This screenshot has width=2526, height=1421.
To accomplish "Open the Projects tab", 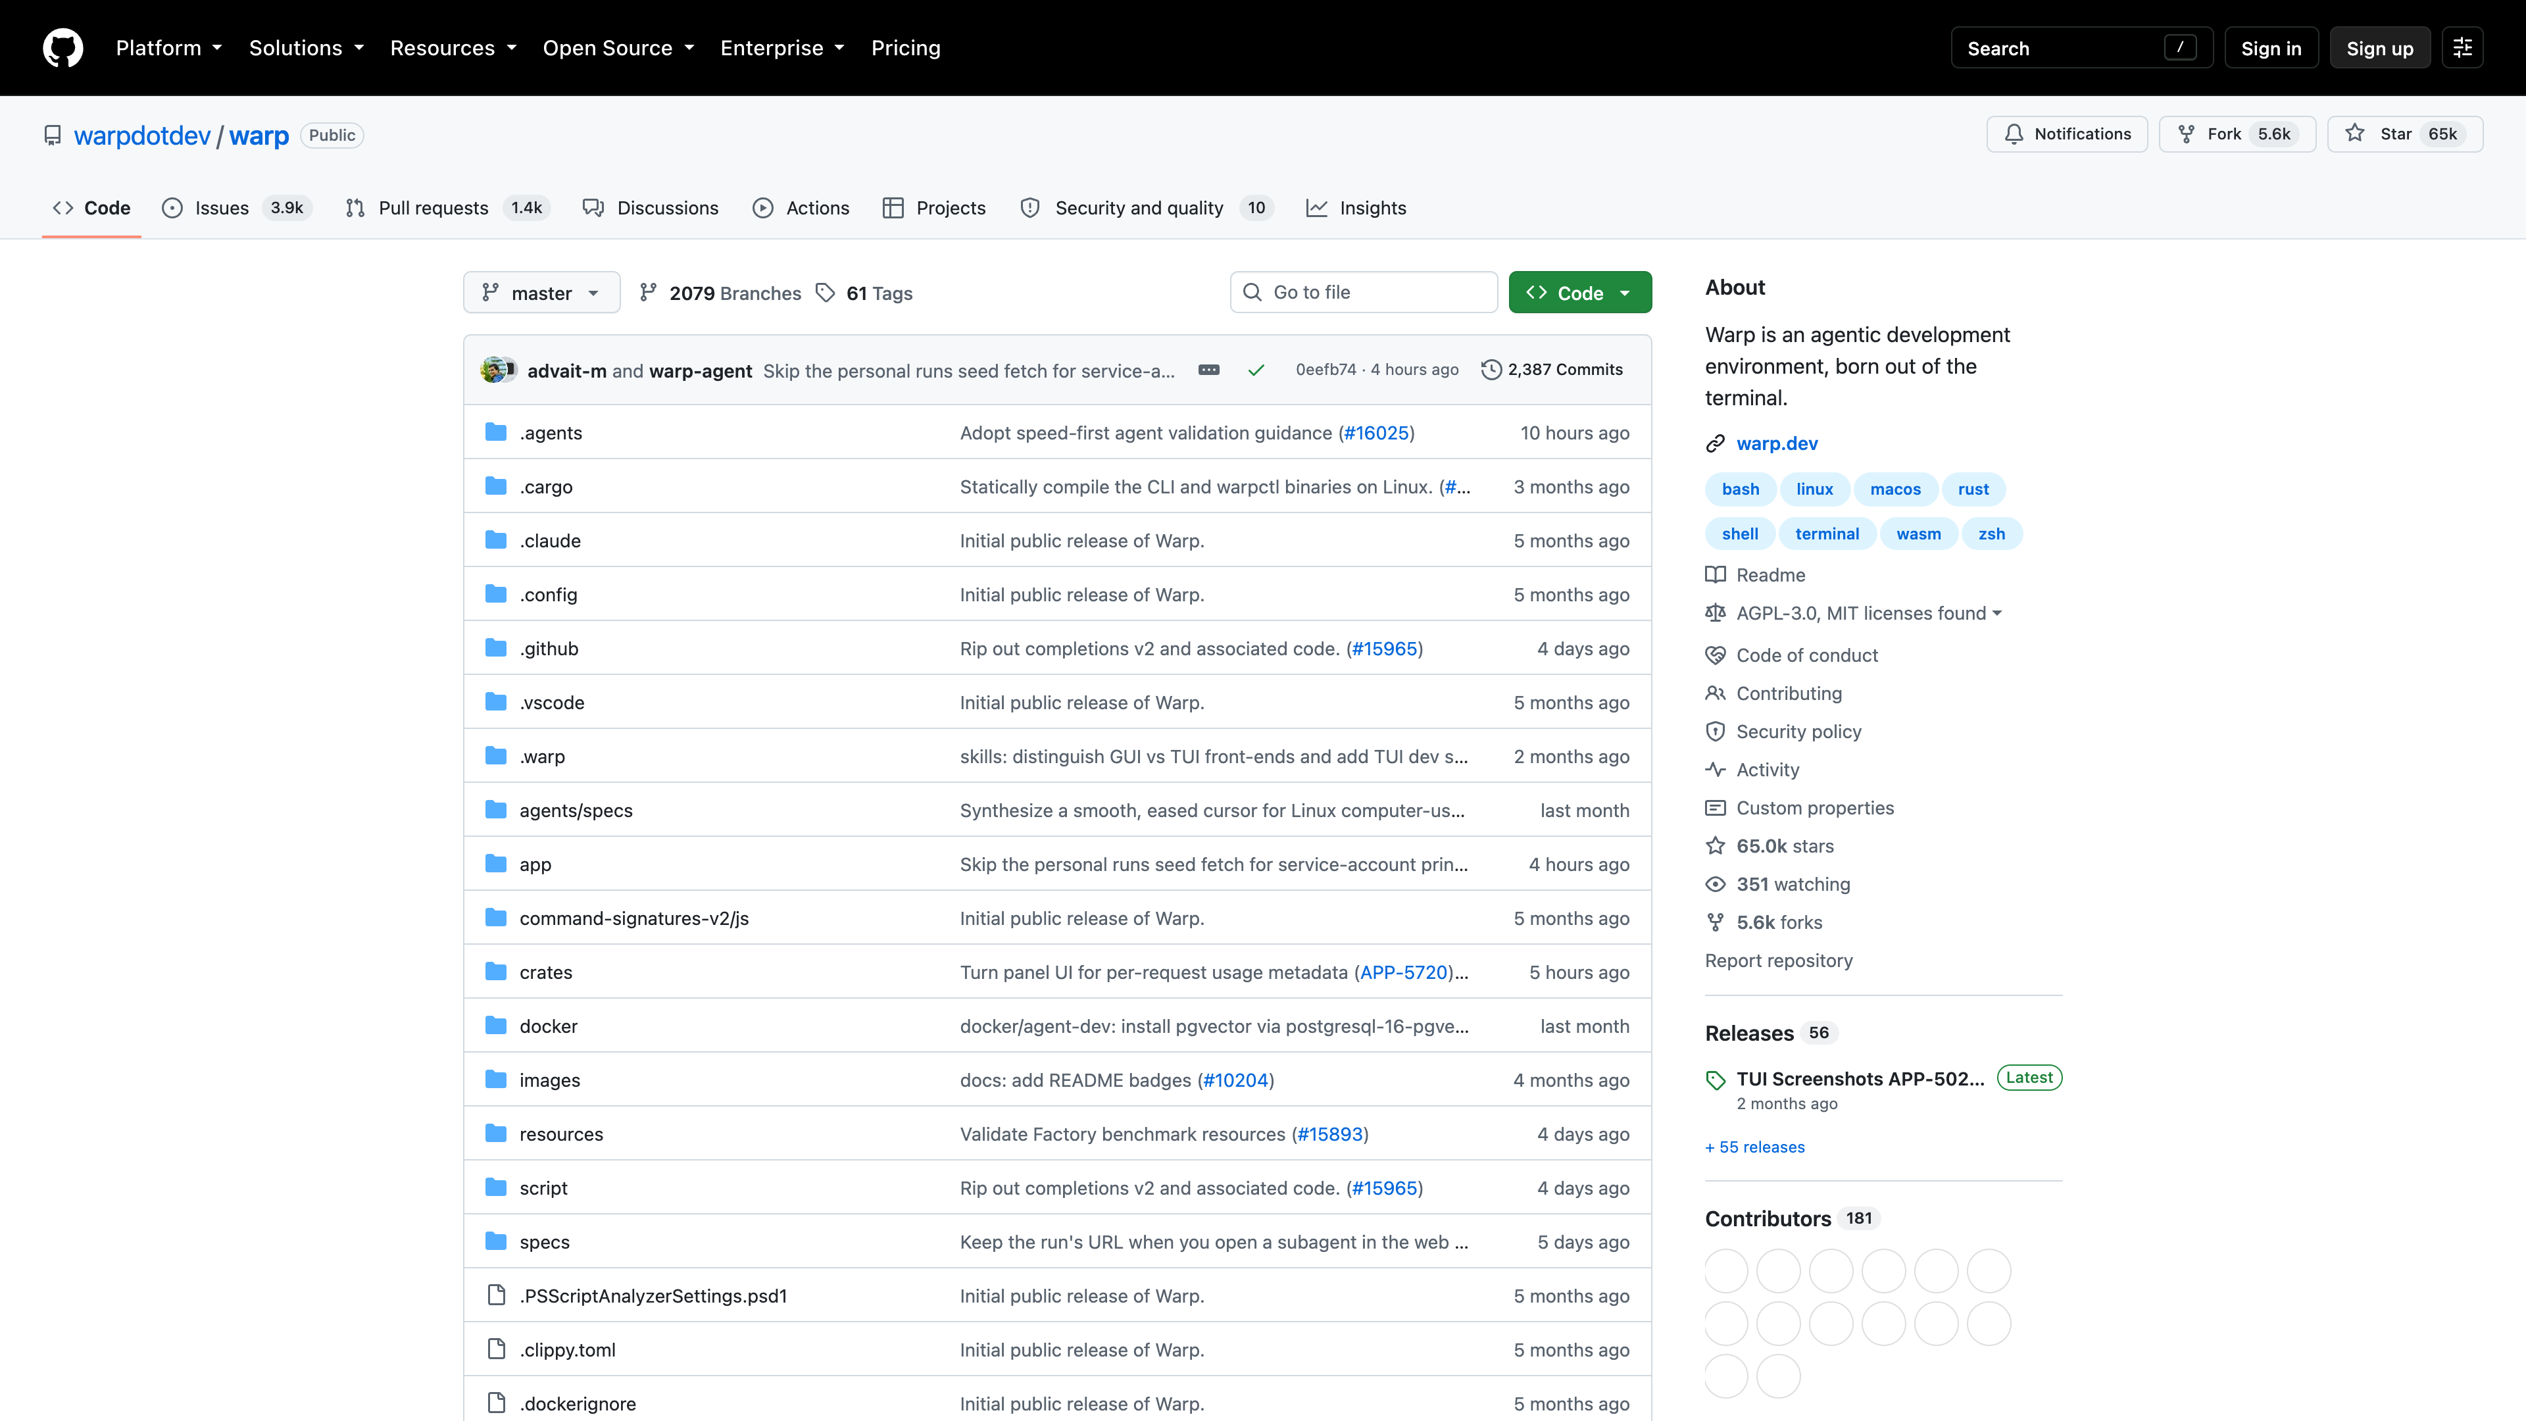I will (x=935, y=208).
